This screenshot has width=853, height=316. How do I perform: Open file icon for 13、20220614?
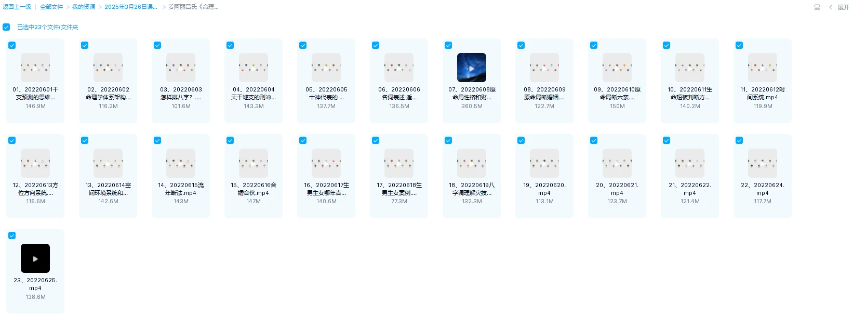coord(108,163)
